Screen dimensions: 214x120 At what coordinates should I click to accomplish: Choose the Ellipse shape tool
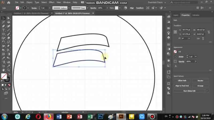3,34
